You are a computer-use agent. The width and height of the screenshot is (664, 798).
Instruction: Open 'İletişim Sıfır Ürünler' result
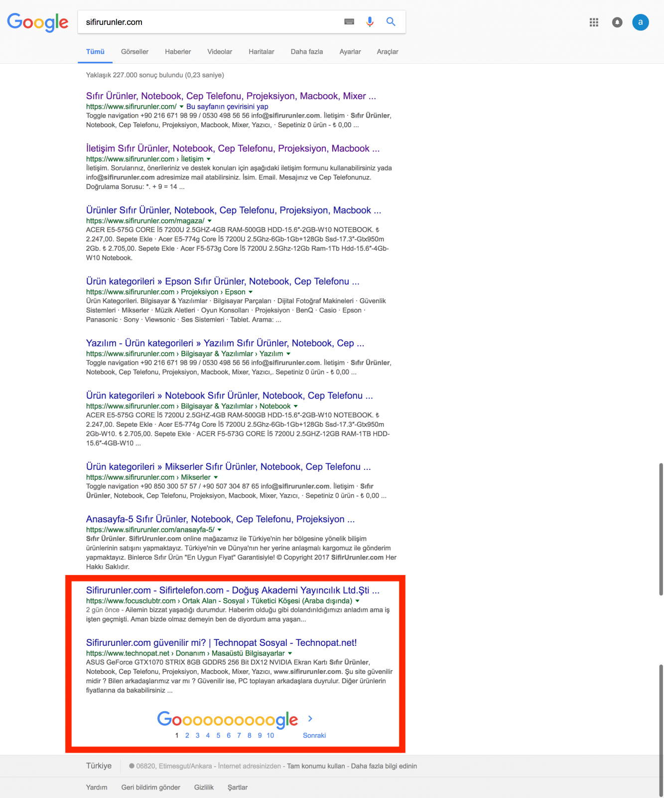[233, 149]
